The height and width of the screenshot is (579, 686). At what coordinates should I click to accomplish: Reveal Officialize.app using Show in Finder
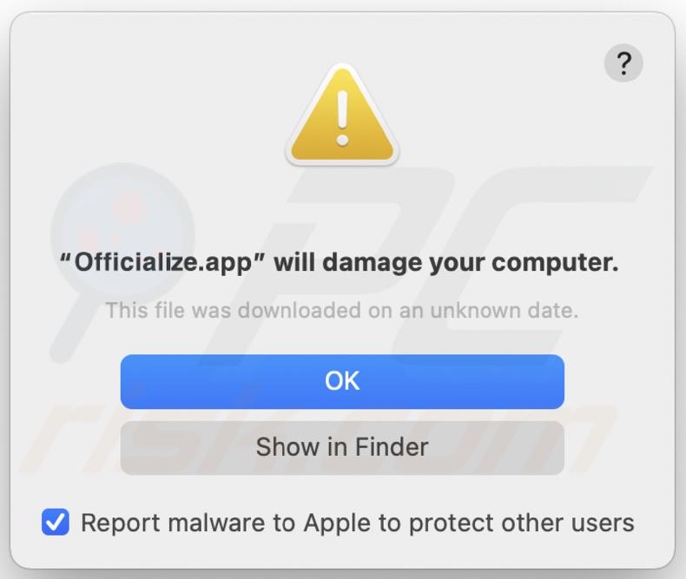point(342,447)
